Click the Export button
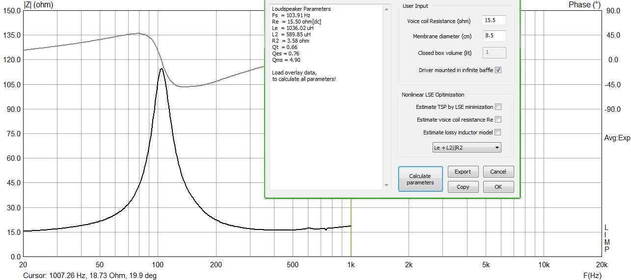Viewport: 631px width, 280px height. click(x=463, y=172)
